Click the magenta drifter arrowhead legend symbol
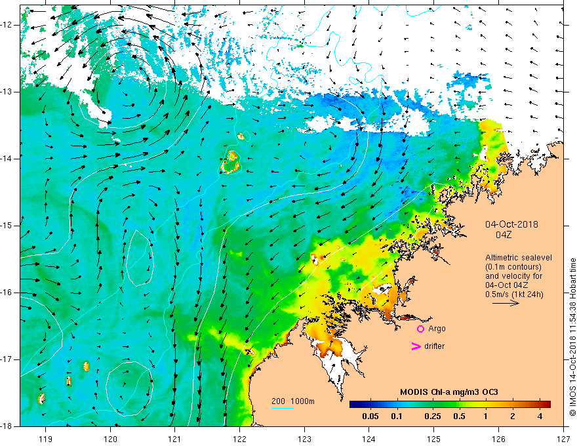This screenshot has height=446, width=577. pyautogui.click(x=416, y=346)
